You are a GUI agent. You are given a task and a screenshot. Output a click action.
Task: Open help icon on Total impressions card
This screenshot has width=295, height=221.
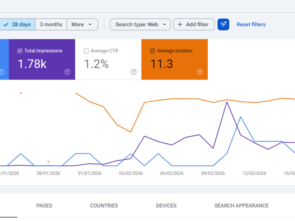(x=67, y=72)
